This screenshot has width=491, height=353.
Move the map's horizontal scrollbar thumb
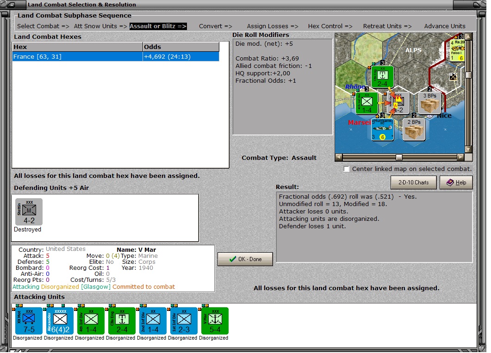pyautogui.click(x=399, y=157)
